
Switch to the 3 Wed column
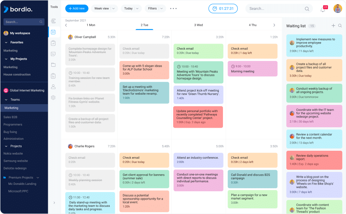198,25
